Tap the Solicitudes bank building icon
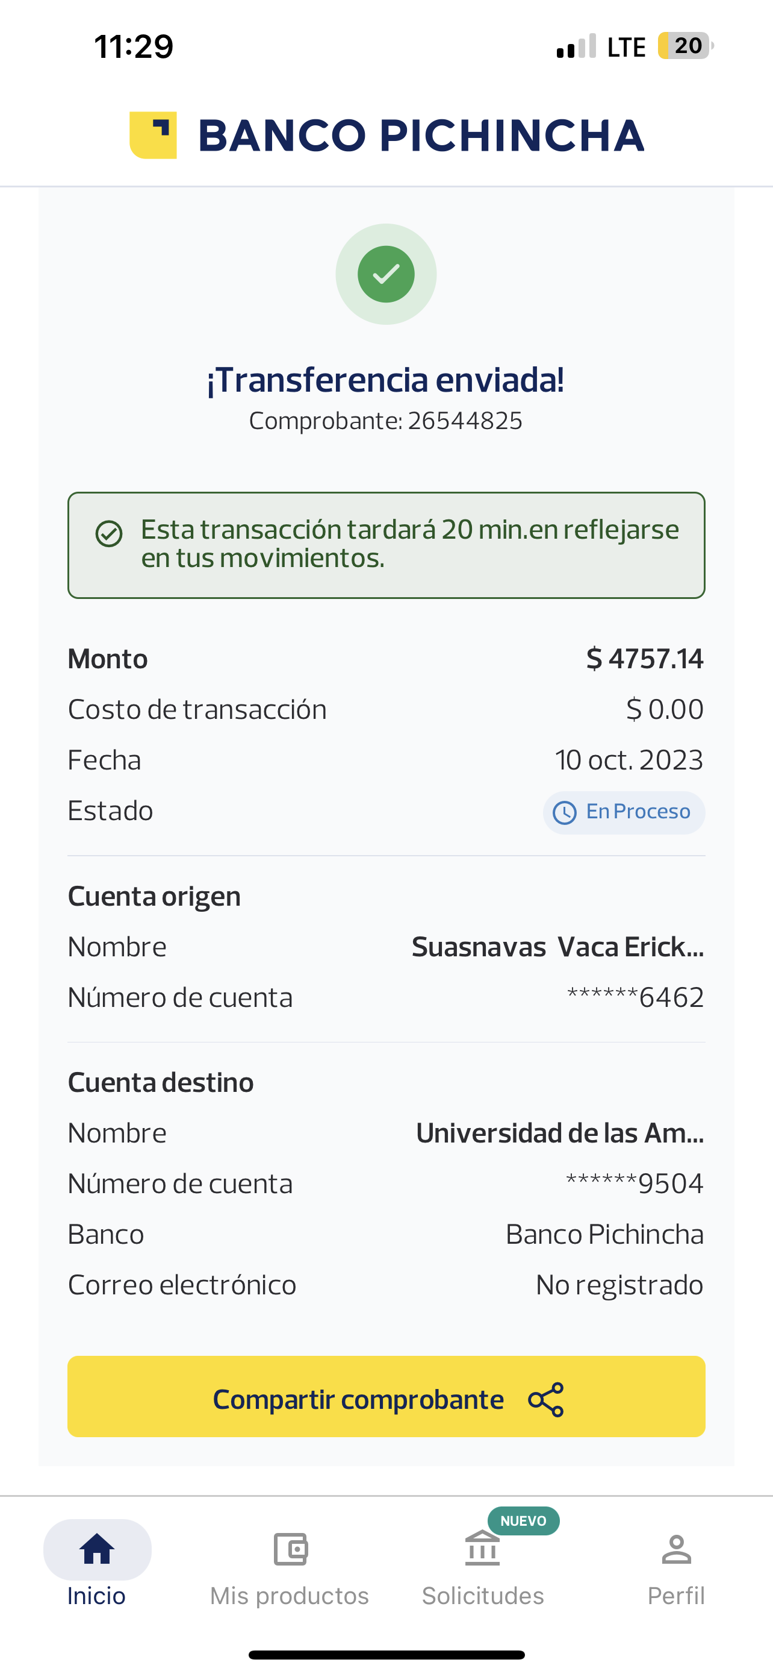 (482, 1549)
